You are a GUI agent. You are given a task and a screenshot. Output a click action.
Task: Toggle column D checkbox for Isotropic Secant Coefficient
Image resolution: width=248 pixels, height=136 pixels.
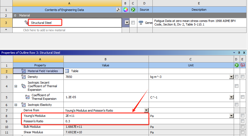pyautogui.click(x=237, y=86)
